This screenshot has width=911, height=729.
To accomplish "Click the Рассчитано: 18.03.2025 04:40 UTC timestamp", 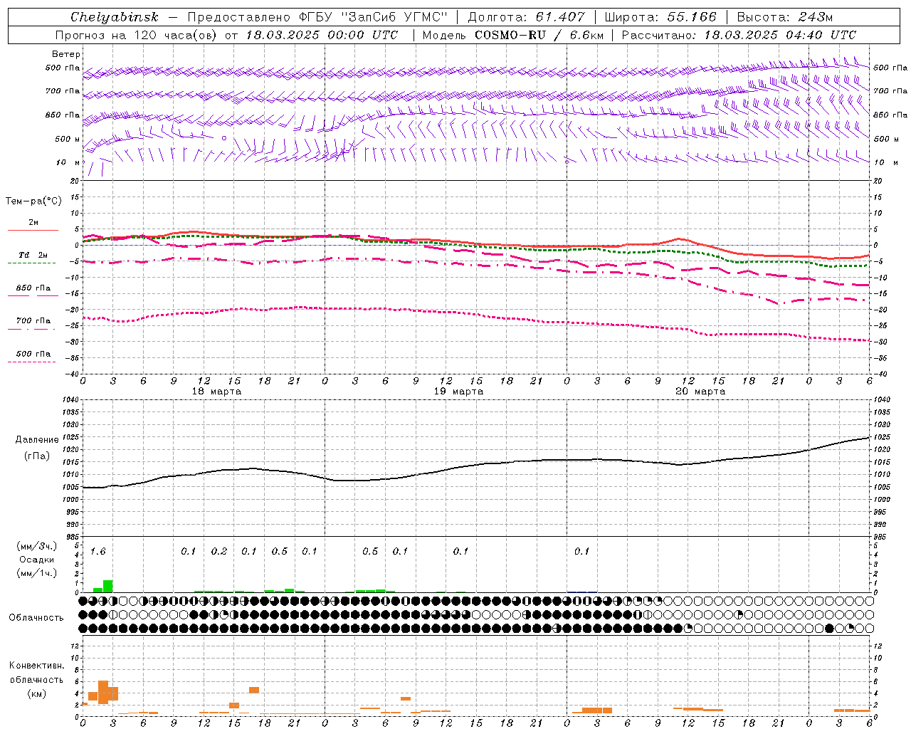I will 739,35.
